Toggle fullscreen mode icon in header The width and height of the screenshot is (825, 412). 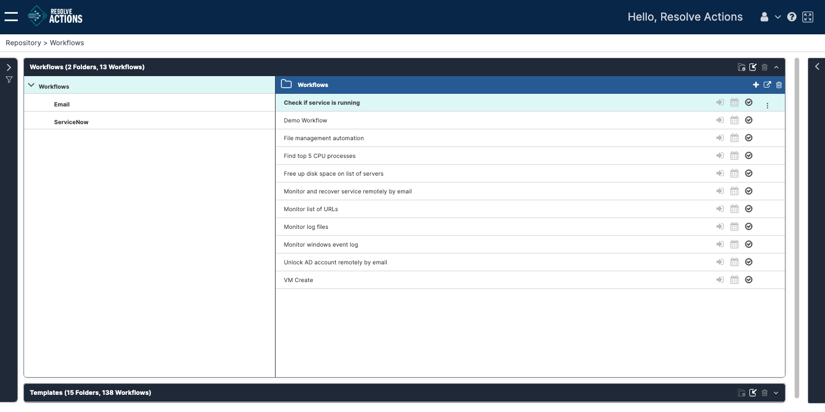[x=808, y=17]
